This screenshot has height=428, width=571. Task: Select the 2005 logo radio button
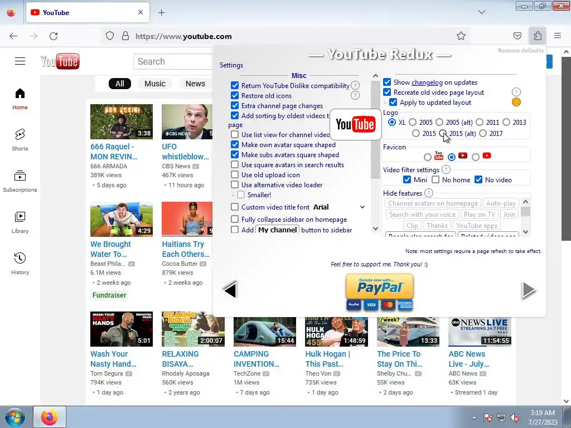pos(413,122)
